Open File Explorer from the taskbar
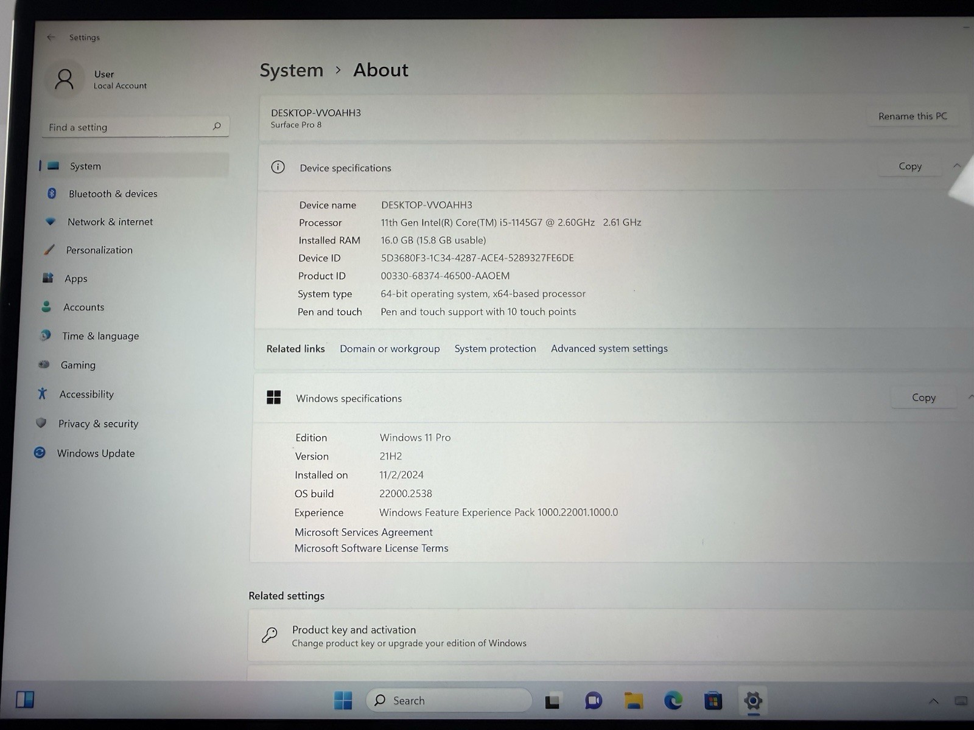The width and height of the screenshot is (974, 730). (x=633, y=701)
